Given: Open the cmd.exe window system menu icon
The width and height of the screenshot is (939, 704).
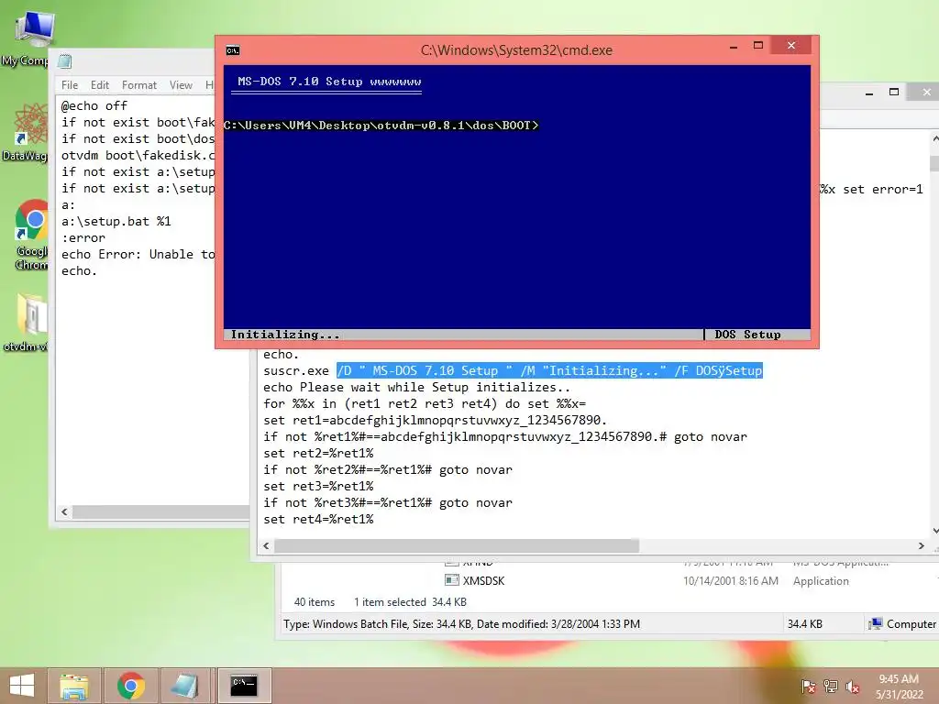Looking at the screenshot, I should pyautogui.click(x=233, y=50).
